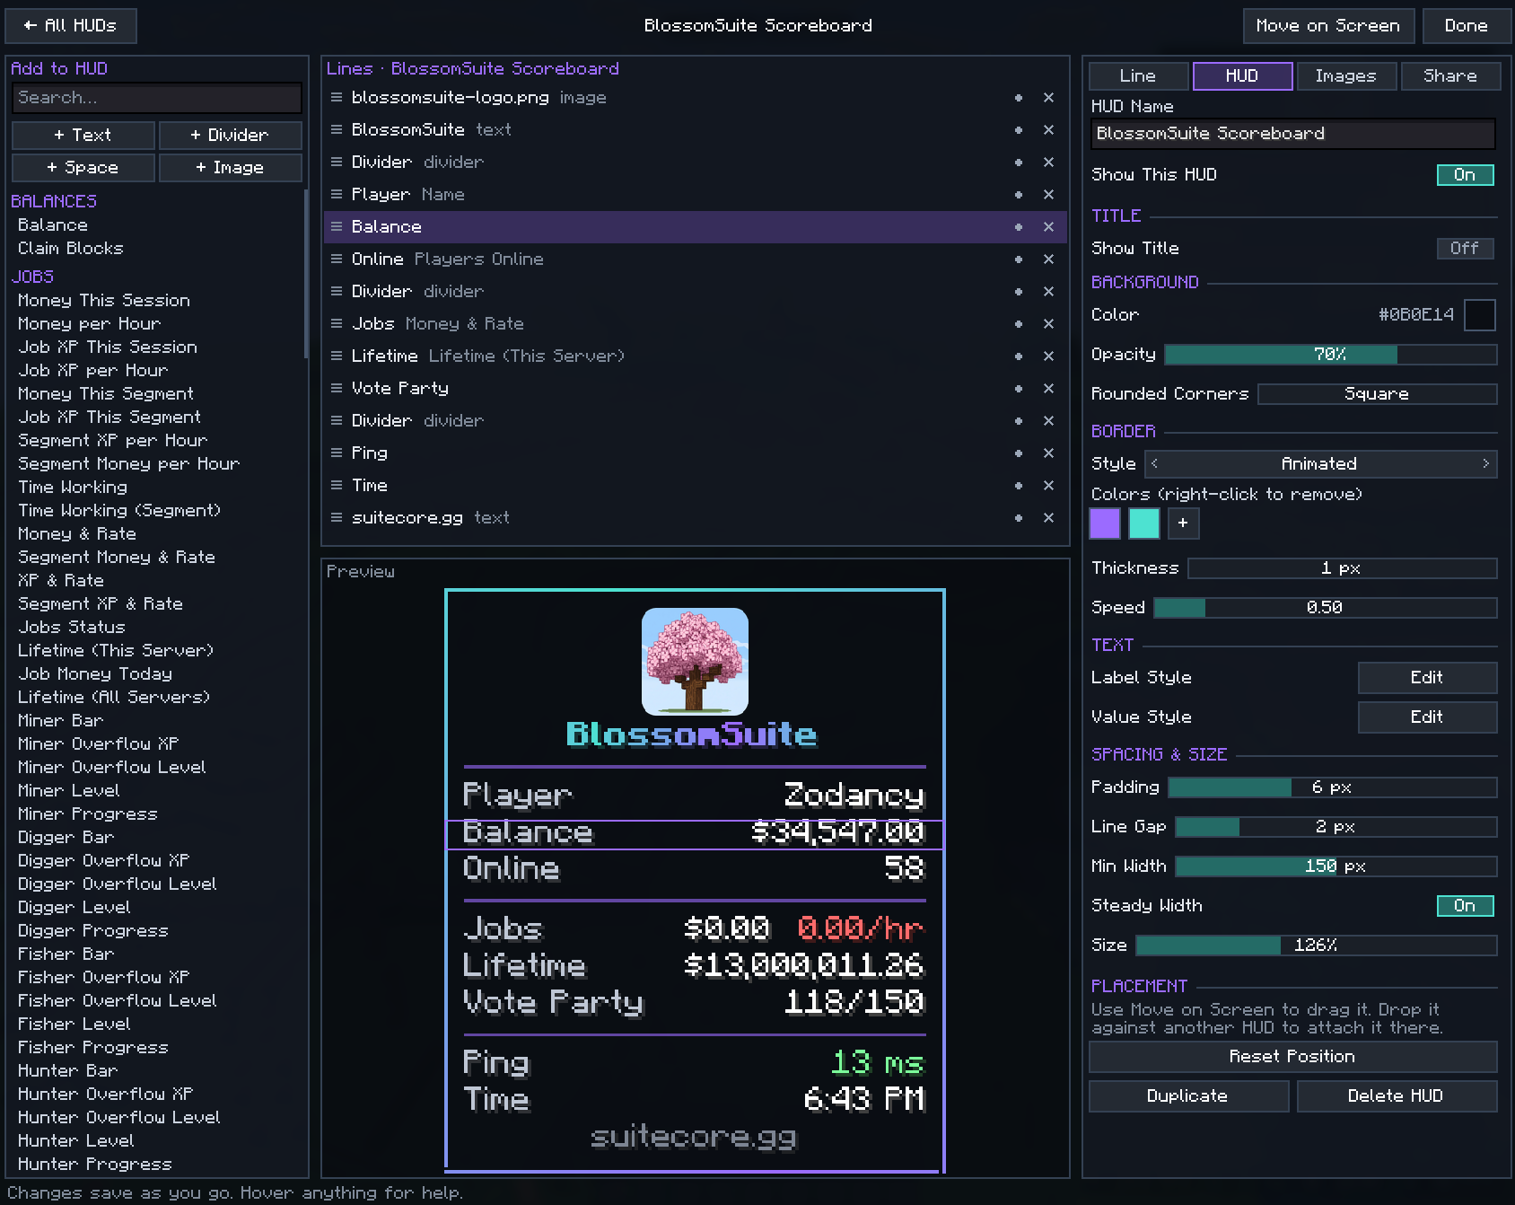The height and width of the screenshot is (1205, 1515).
Task: Remove the suitecore.gg text line
Action: pyautogui.click(x=1048, y=518)
